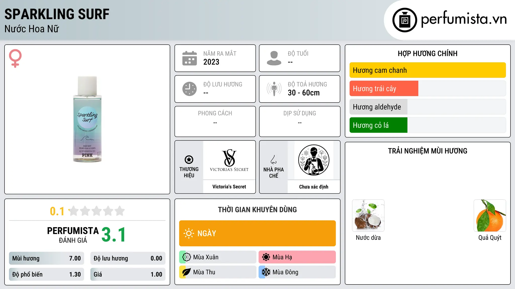This screenshot has width=515, height=289.
Task: Click the clock icon beside Độ lưu hương
Action: (x=190, y=89)
